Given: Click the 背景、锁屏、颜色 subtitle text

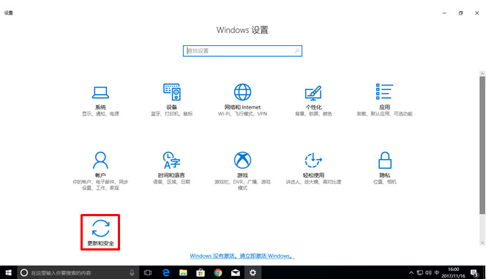Looking at the screenshot, I should pos(313,114).
